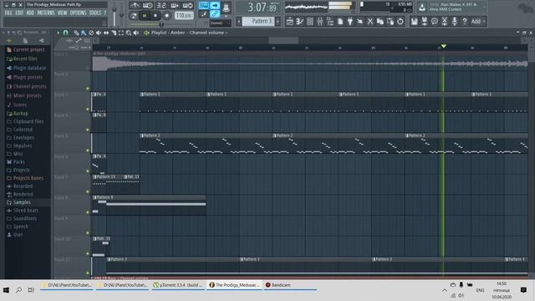Screen dimensions: 535x301
Task: Click the 110 tempo field
Action: [184, 16]
